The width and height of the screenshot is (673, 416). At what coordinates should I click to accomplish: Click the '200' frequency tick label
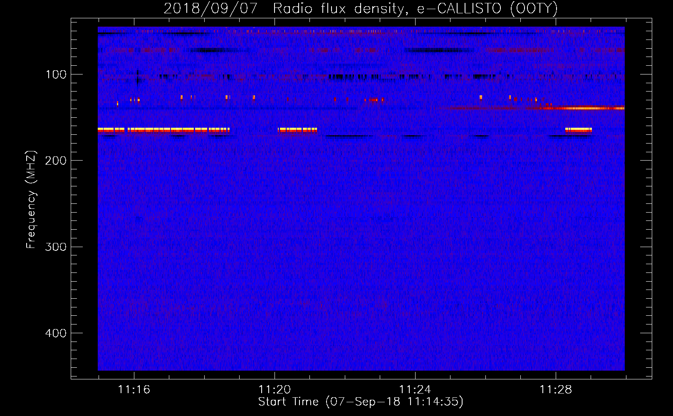coord(56,161)
